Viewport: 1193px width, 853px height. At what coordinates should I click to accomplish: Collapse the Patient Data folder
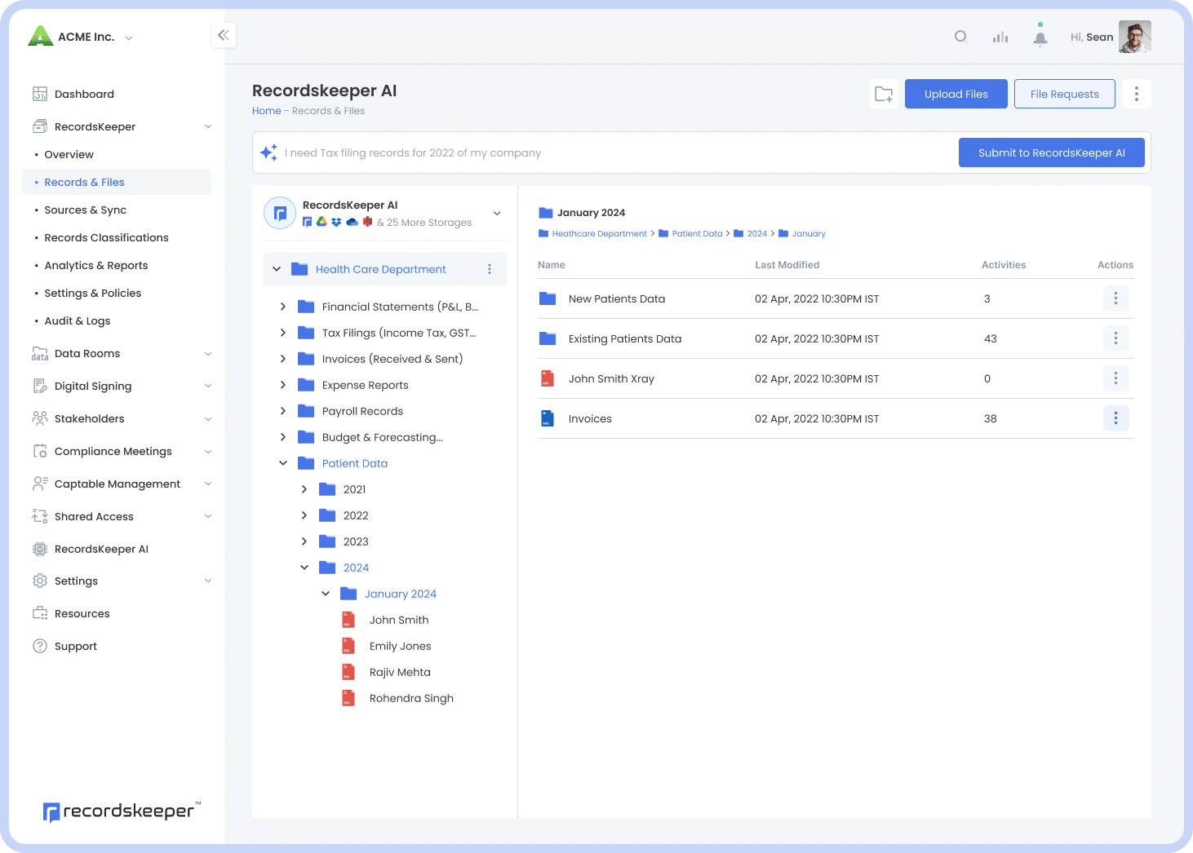283,463
